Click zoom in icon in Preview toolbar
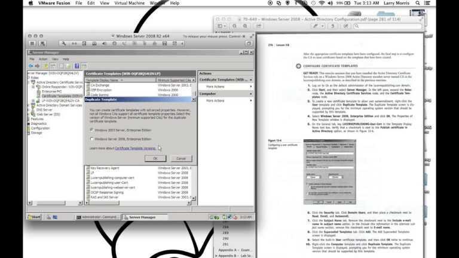 coord(245,26)
